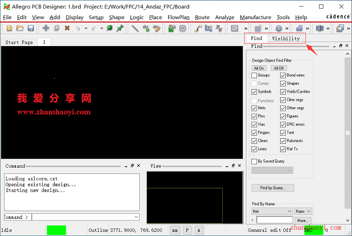Screen dimensions: 352x236
Task: Open the Find By Name Net dropdown
Action: point(272,211)
